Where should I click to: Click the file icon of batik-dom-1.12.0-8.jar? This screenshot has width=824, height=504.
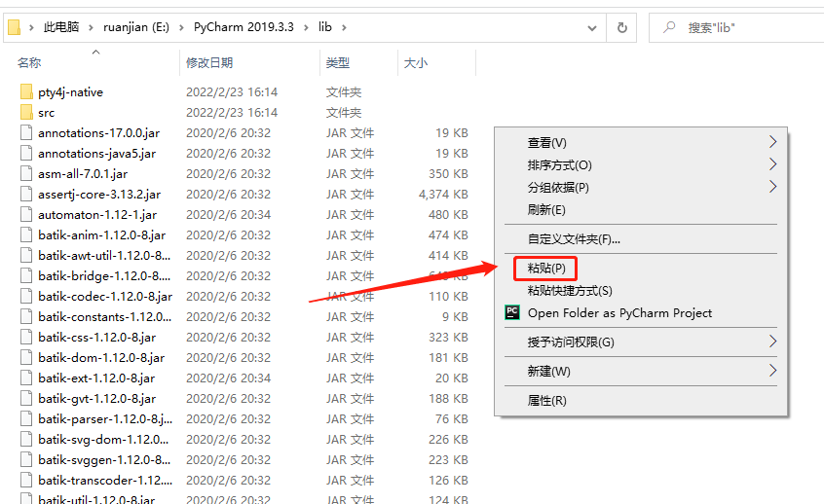(26, 358)
